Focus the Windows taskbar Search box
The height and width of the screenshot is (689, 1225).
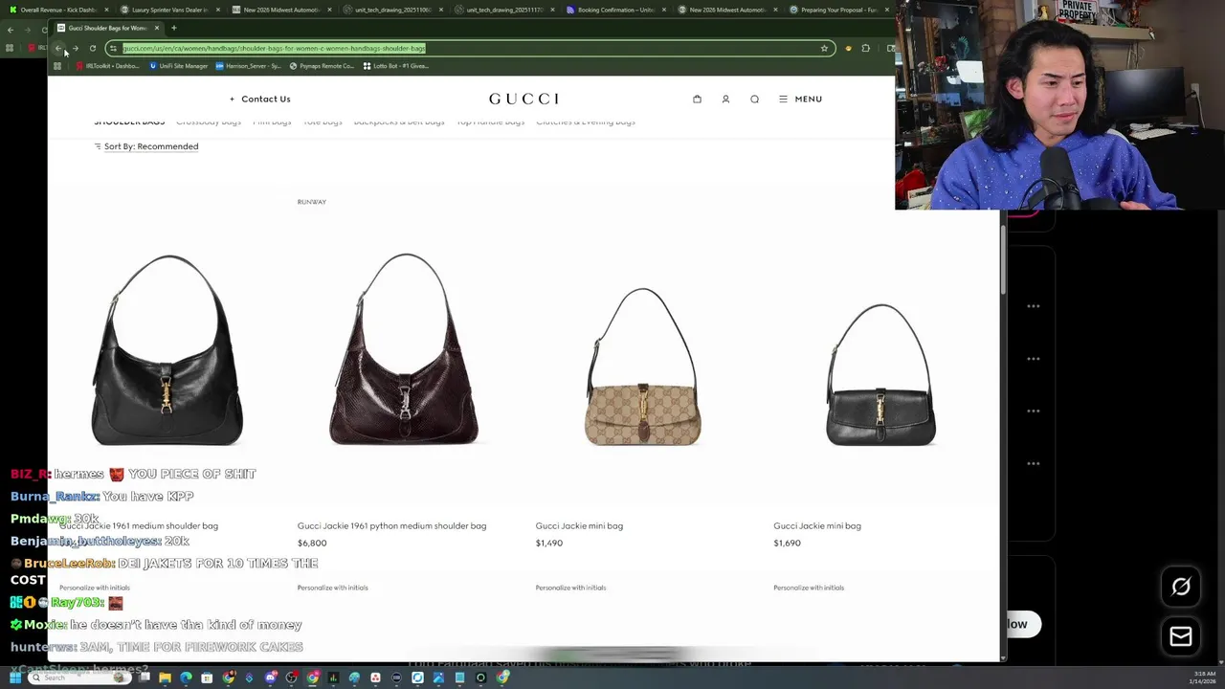pos(78,678)
